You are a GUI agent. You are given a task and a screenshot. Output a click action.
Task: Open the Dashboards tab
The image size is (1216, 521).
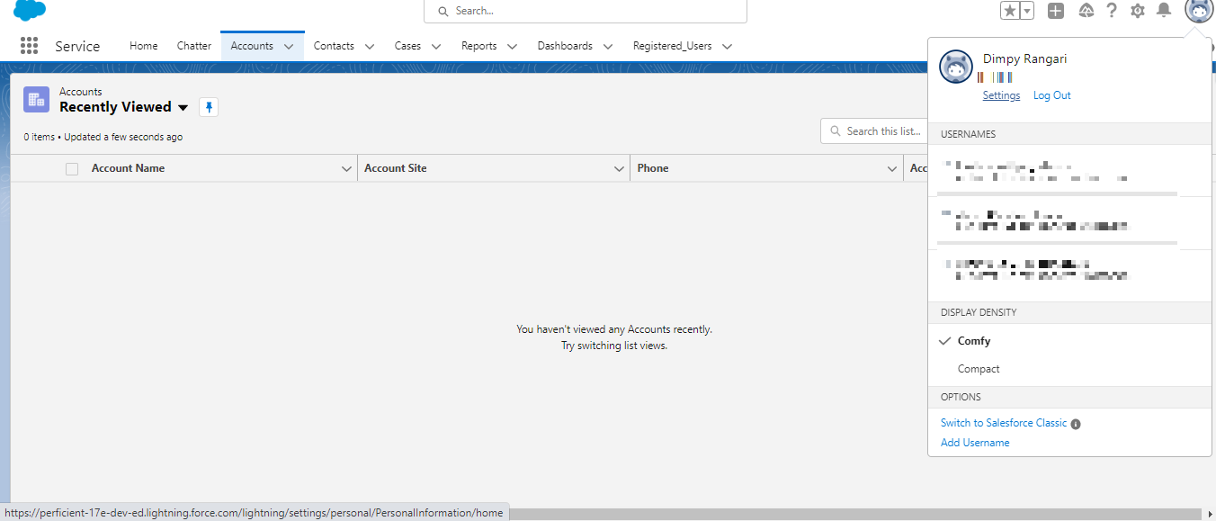point(565,46)
